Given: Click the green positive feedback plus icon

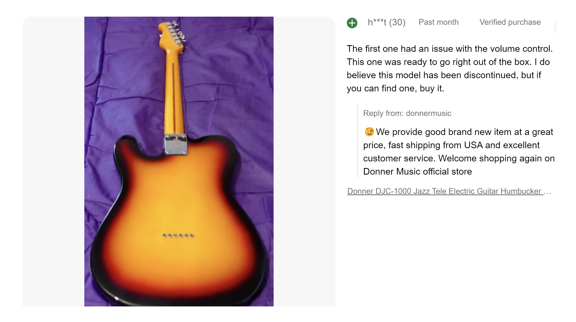Looking at the screenshot, I should tap(352, 23).
